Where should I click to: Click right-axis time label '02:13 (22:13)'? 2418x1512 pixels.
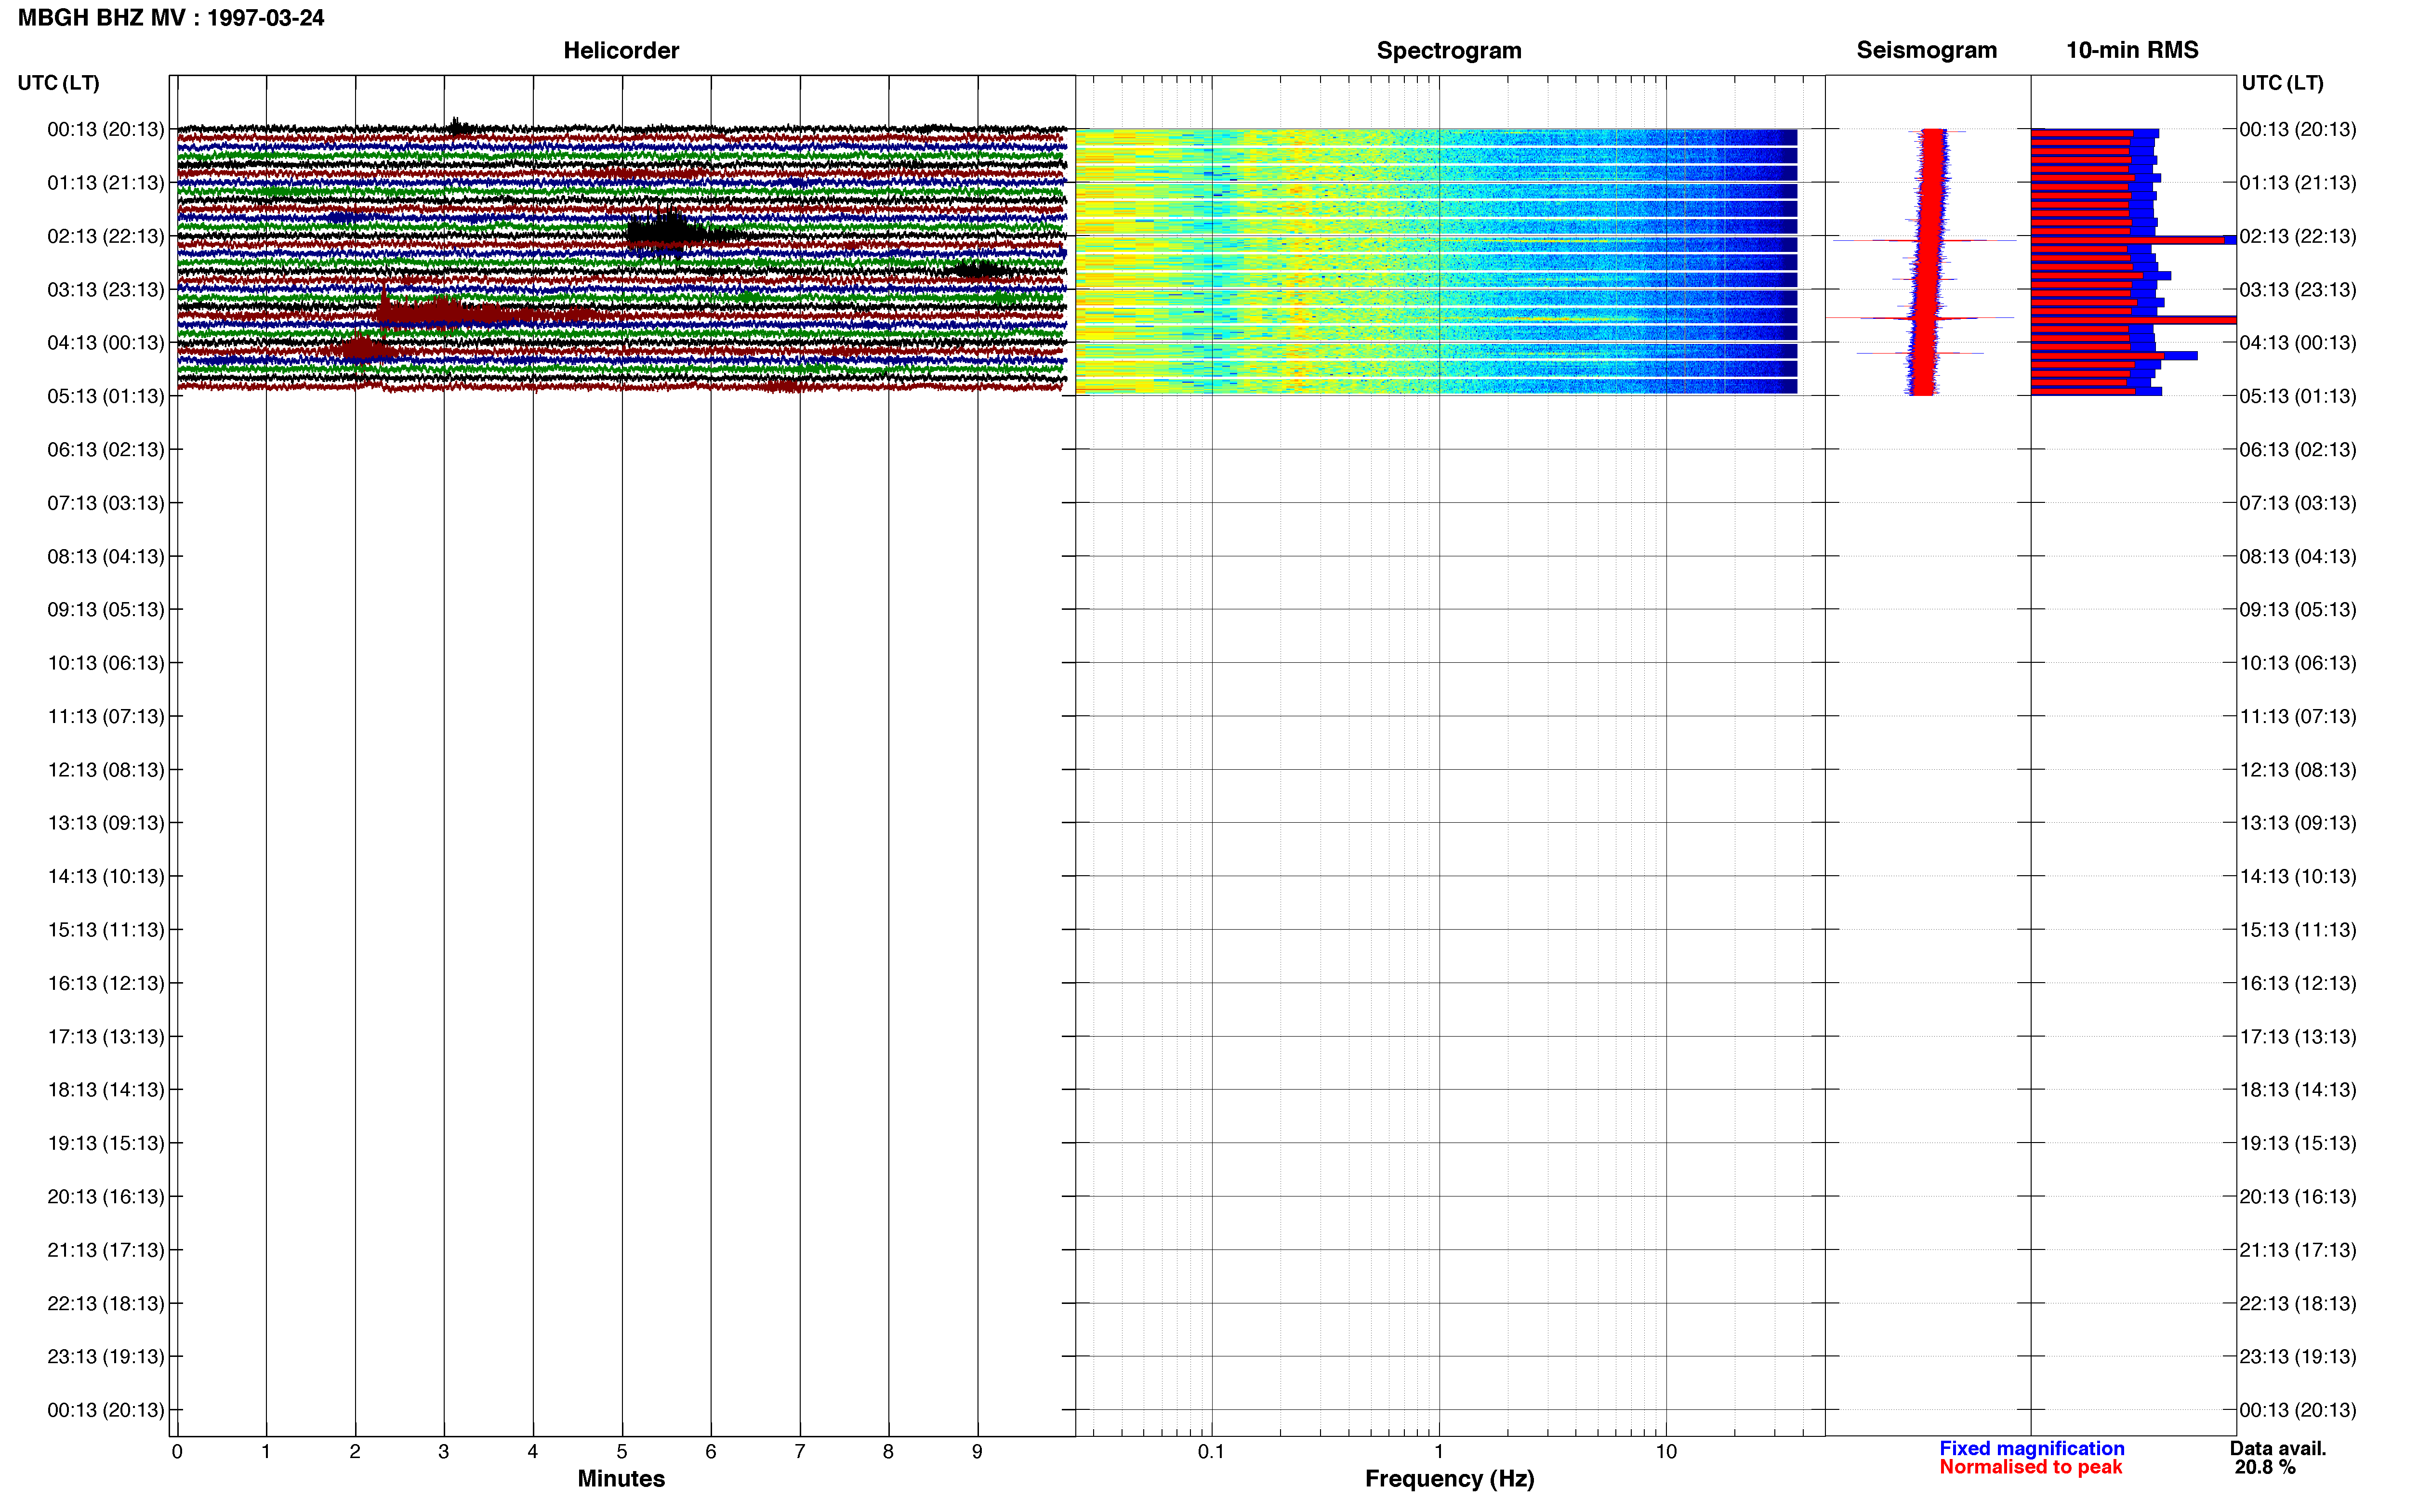[x=2298, y=236]
